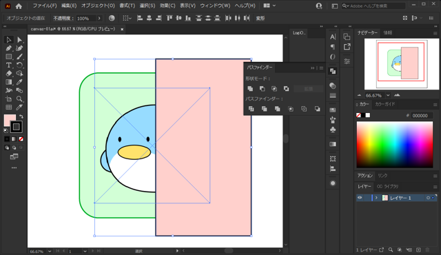The width and height of the screenshot is (441, 255).
Task: Open the Color panel menu
Action: point(435,105)
